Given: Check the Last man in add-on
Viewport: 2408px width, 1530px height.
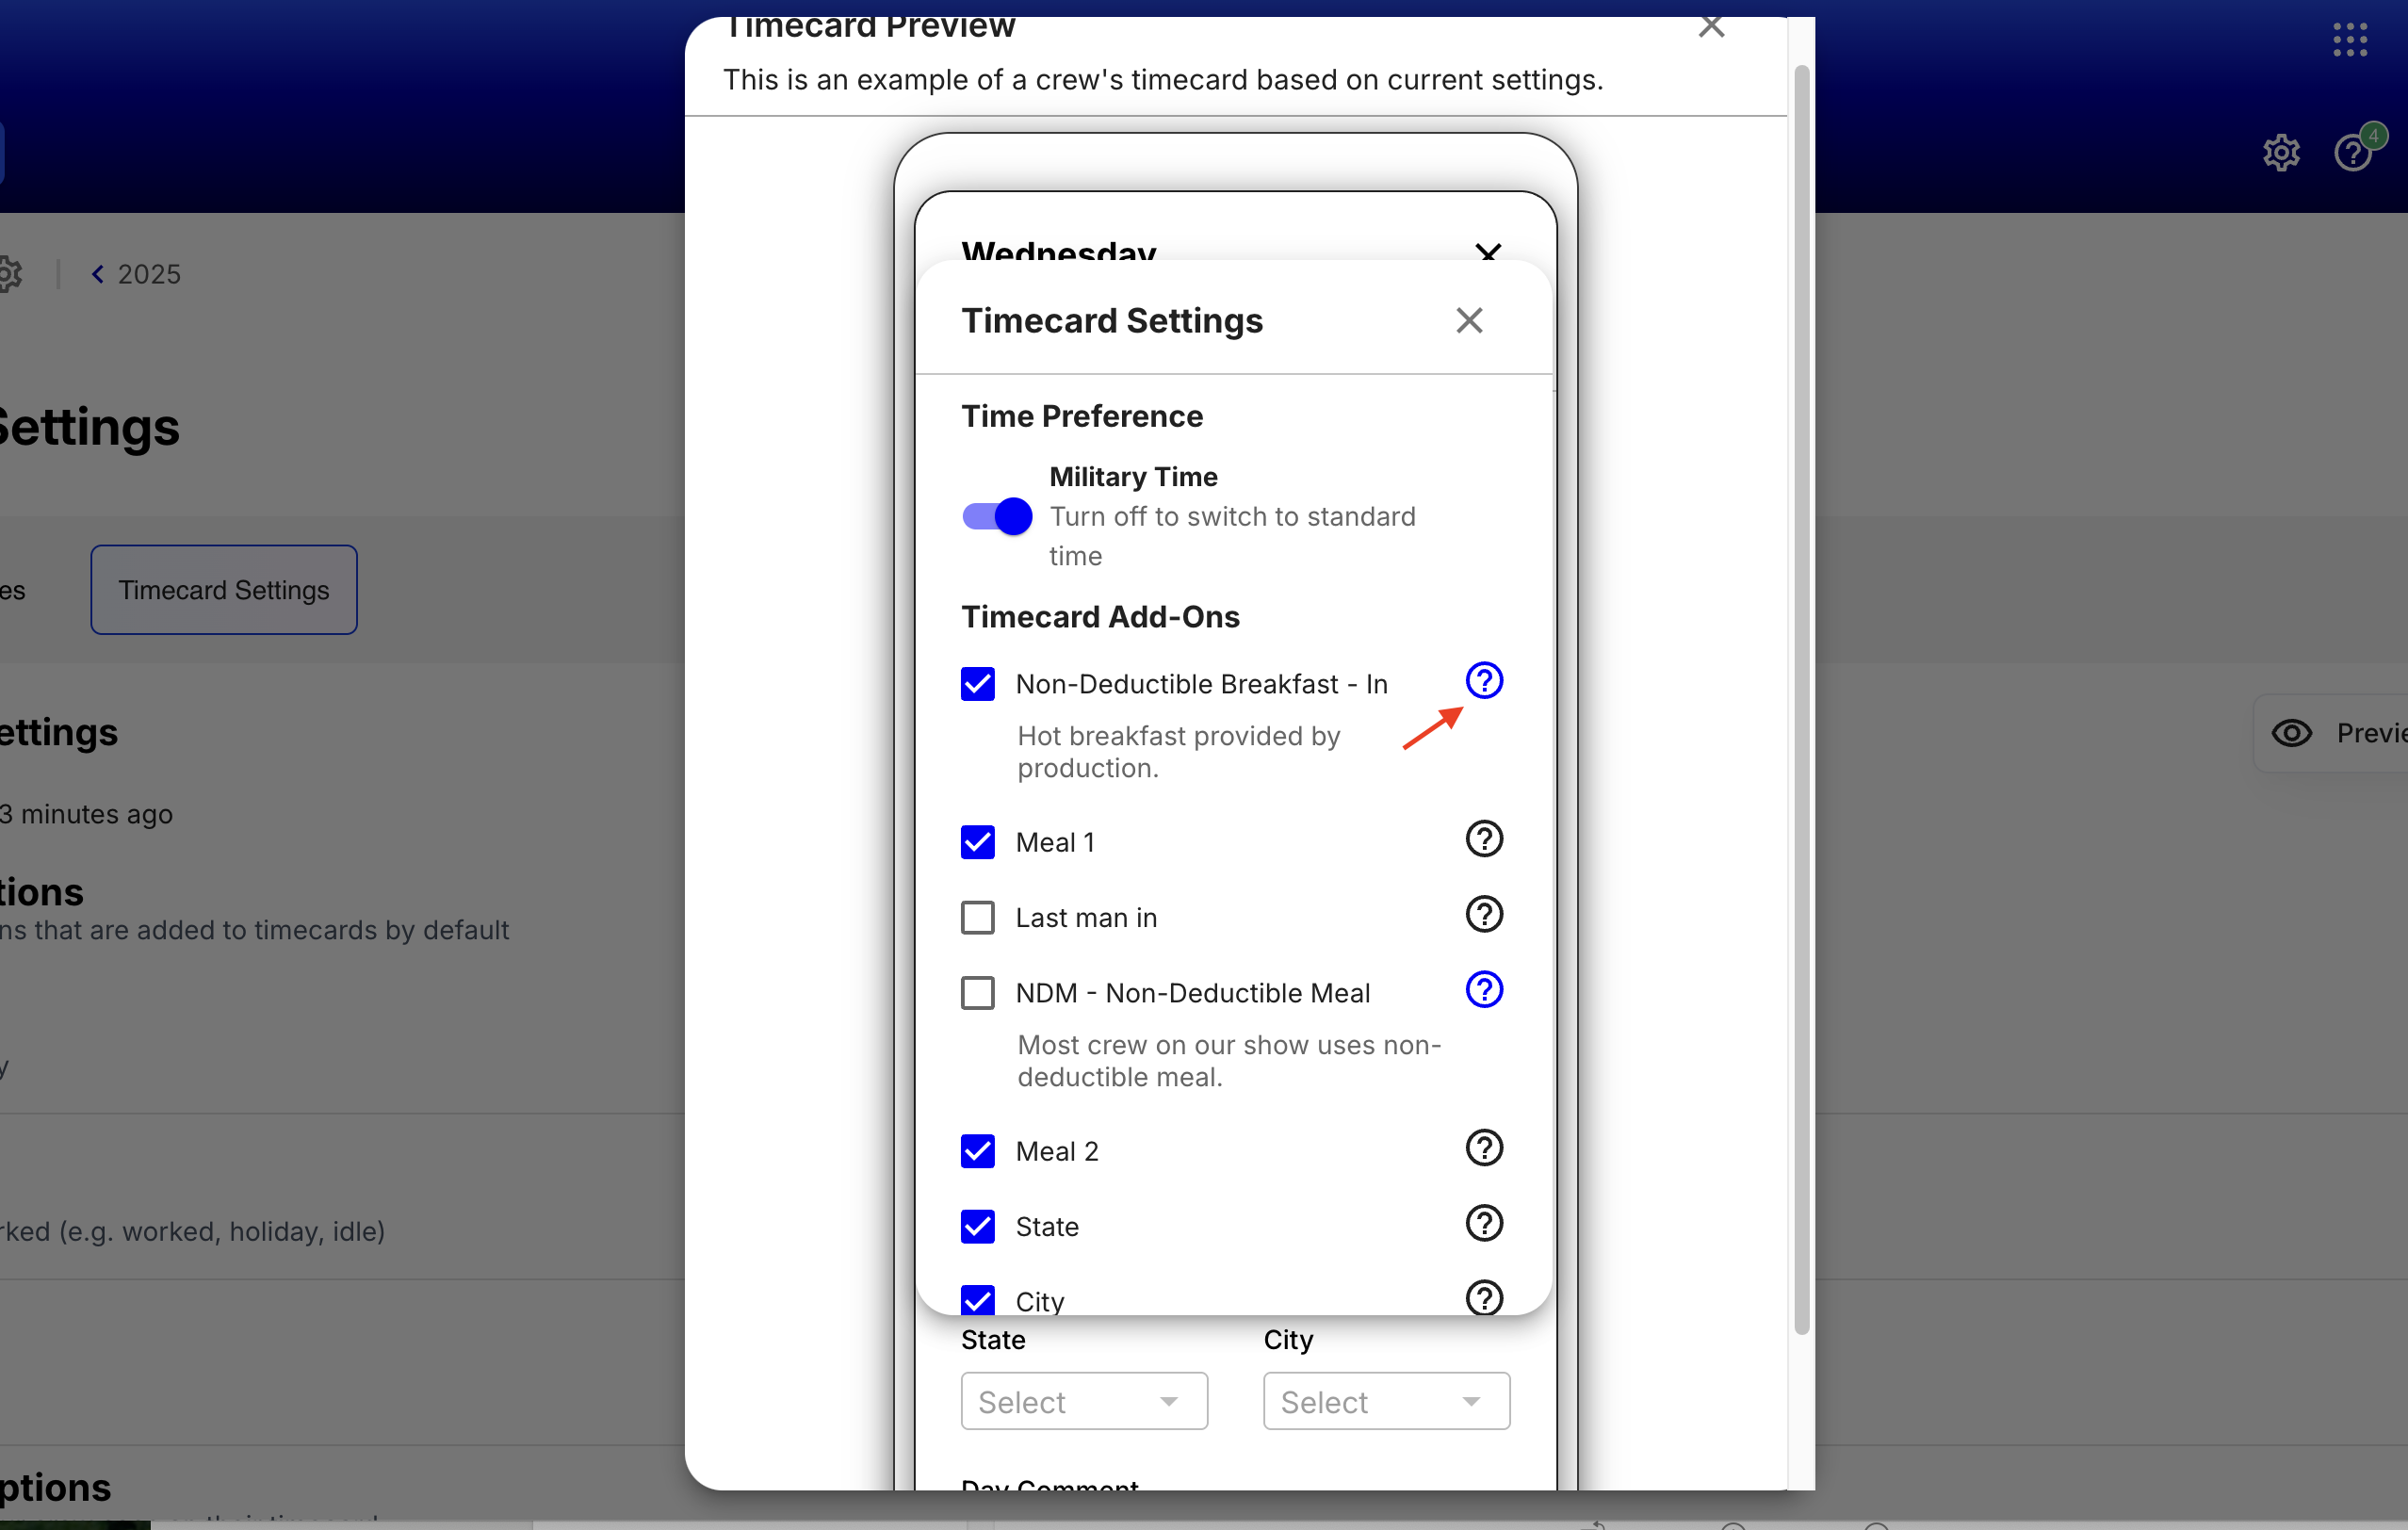Looking at the screenshot, I should (978, 917).
